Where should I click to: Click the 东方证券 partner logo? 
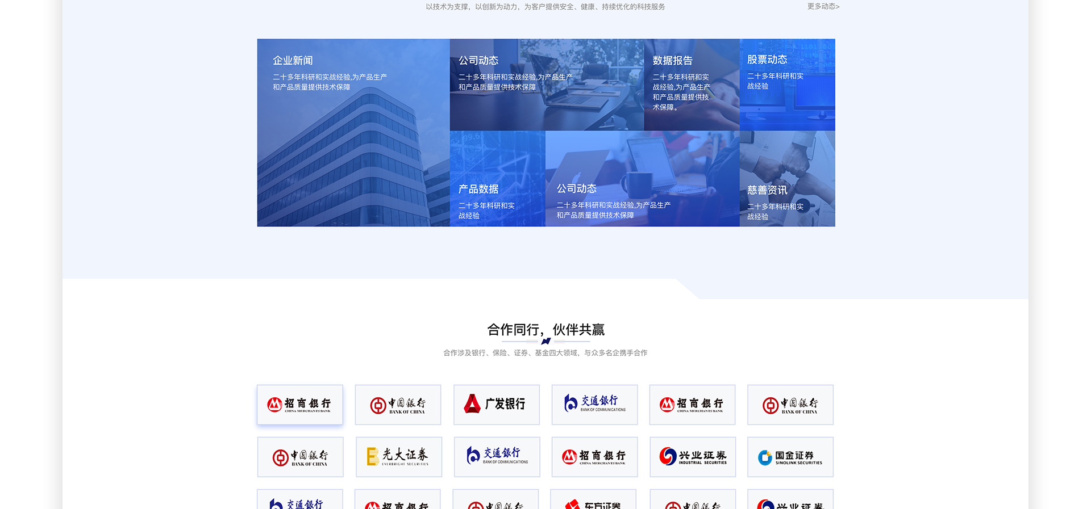(x=593, y=500)
